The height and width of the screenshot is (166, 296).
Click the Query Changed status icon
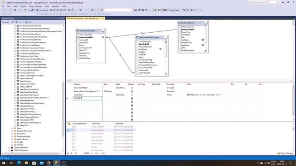(x=278, y=154)
